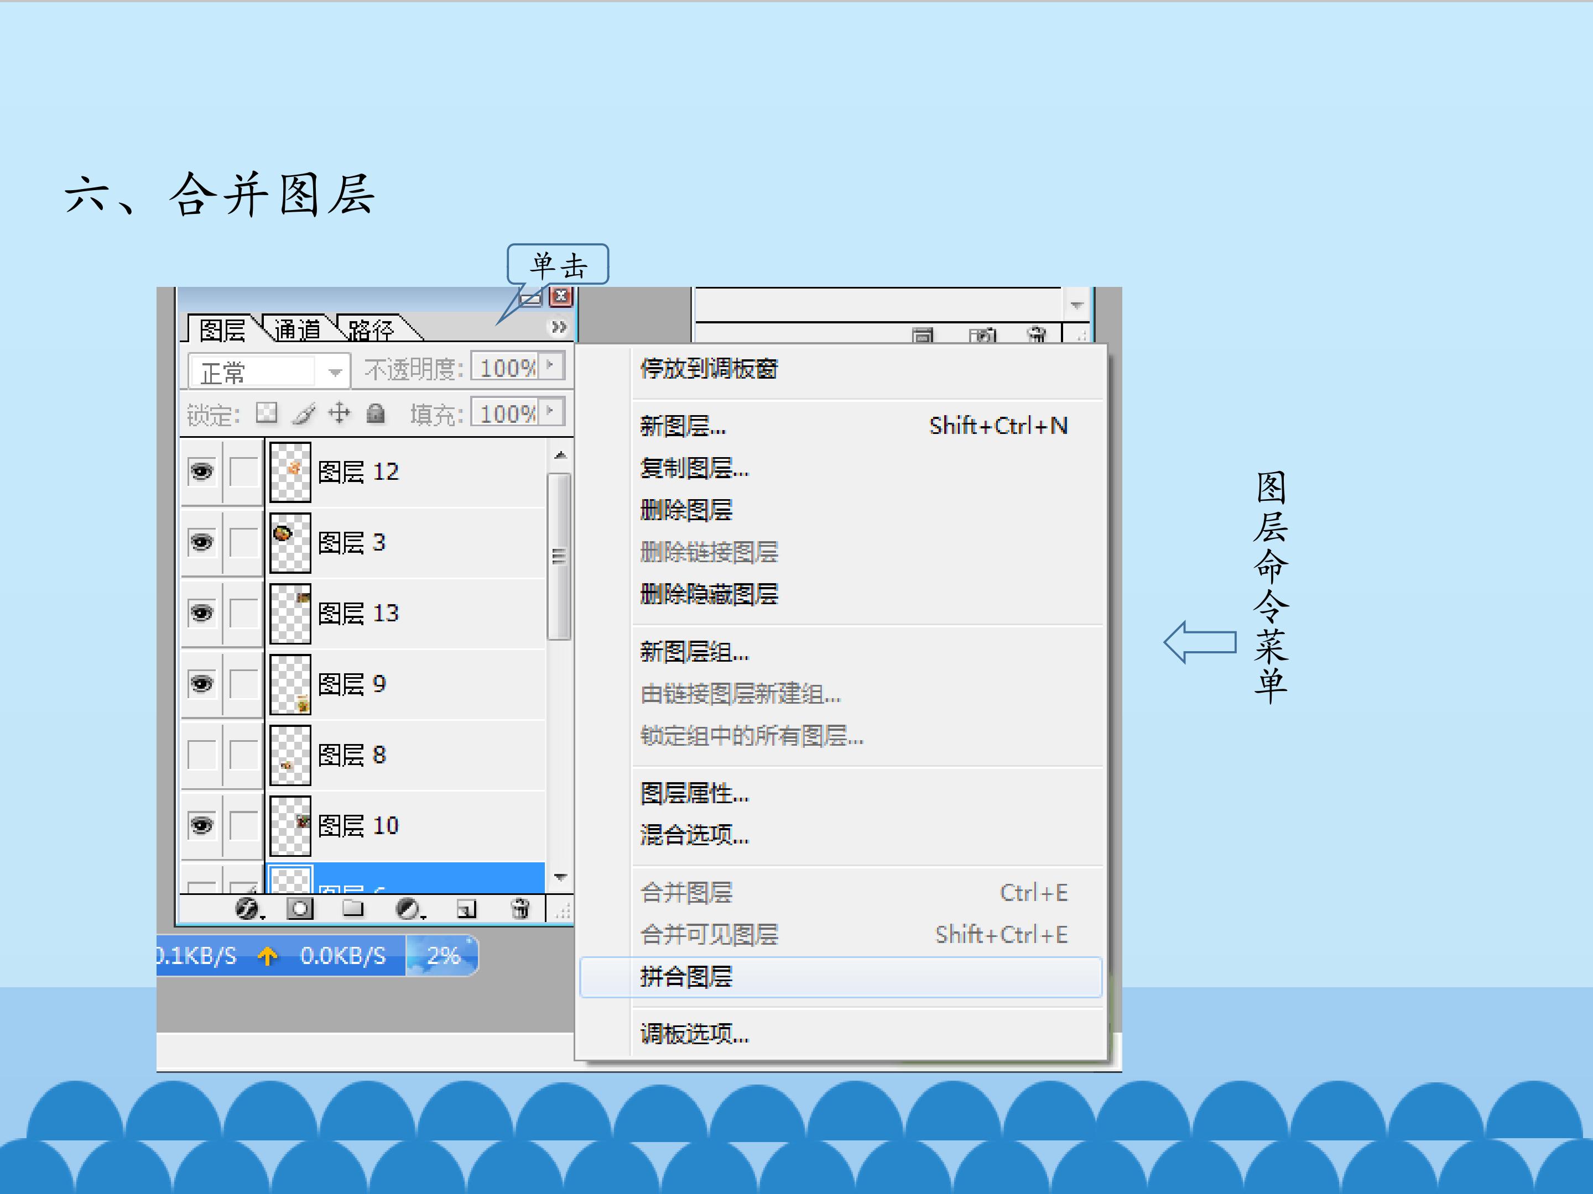Choose 拼合图层 from the menu
Screen dimensions: 1593x1194
[x=840, y=977]
